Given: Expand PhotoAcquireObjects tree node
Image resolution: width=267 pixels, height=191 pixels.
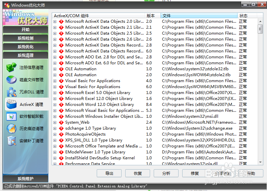Looking at the screenshot, I should click(55, 134).
